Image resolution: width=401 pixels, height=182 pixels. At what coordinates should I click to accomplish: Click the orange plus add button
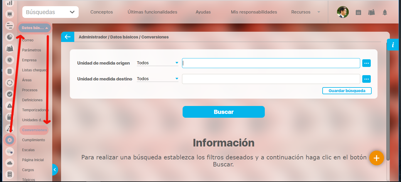click(x=376, y=158)
